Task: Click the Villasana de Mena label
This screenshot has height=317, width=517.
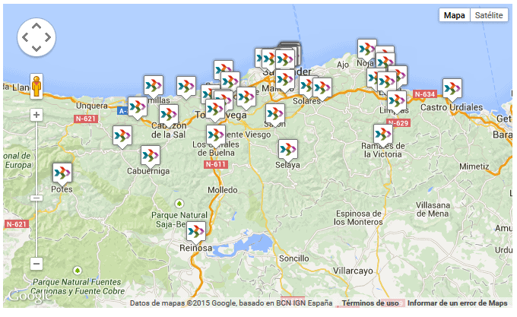Action: point(433,210)
